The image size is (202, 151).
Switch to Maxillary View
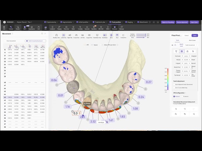coord(56,36)
